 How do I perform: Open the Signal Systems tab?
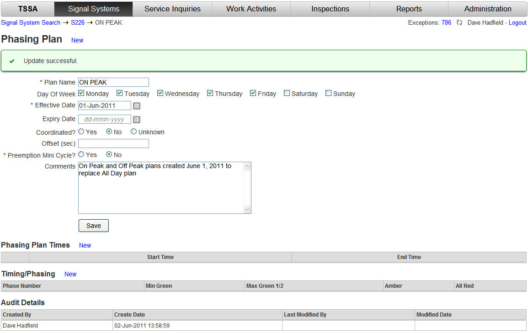coord(94,9)
